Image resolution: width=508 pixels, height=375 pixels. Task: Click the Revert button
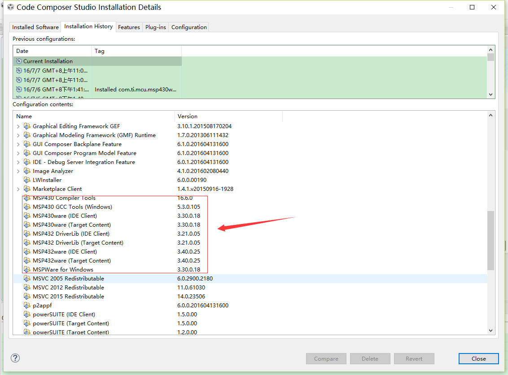(x=414, y=358)
